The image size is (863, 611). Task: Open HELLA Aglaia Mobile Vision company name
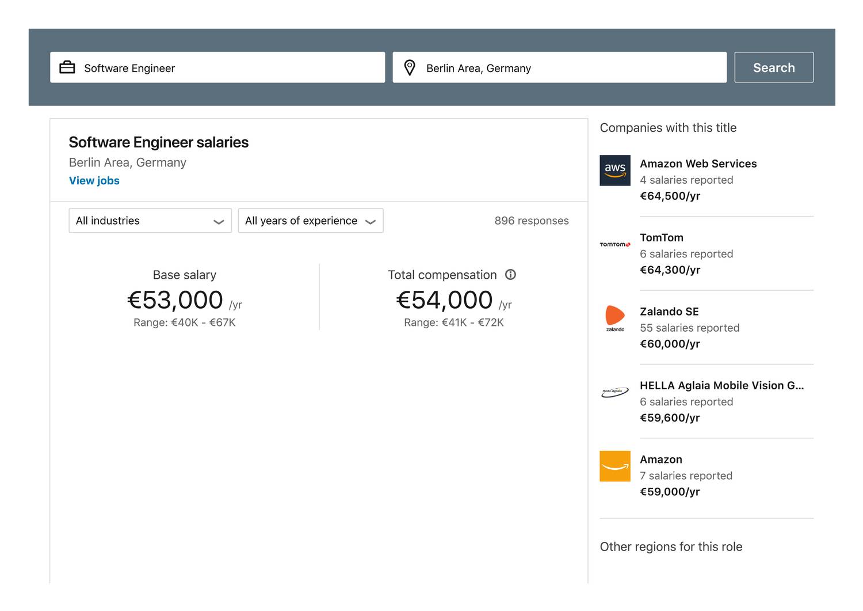point(721,386)
